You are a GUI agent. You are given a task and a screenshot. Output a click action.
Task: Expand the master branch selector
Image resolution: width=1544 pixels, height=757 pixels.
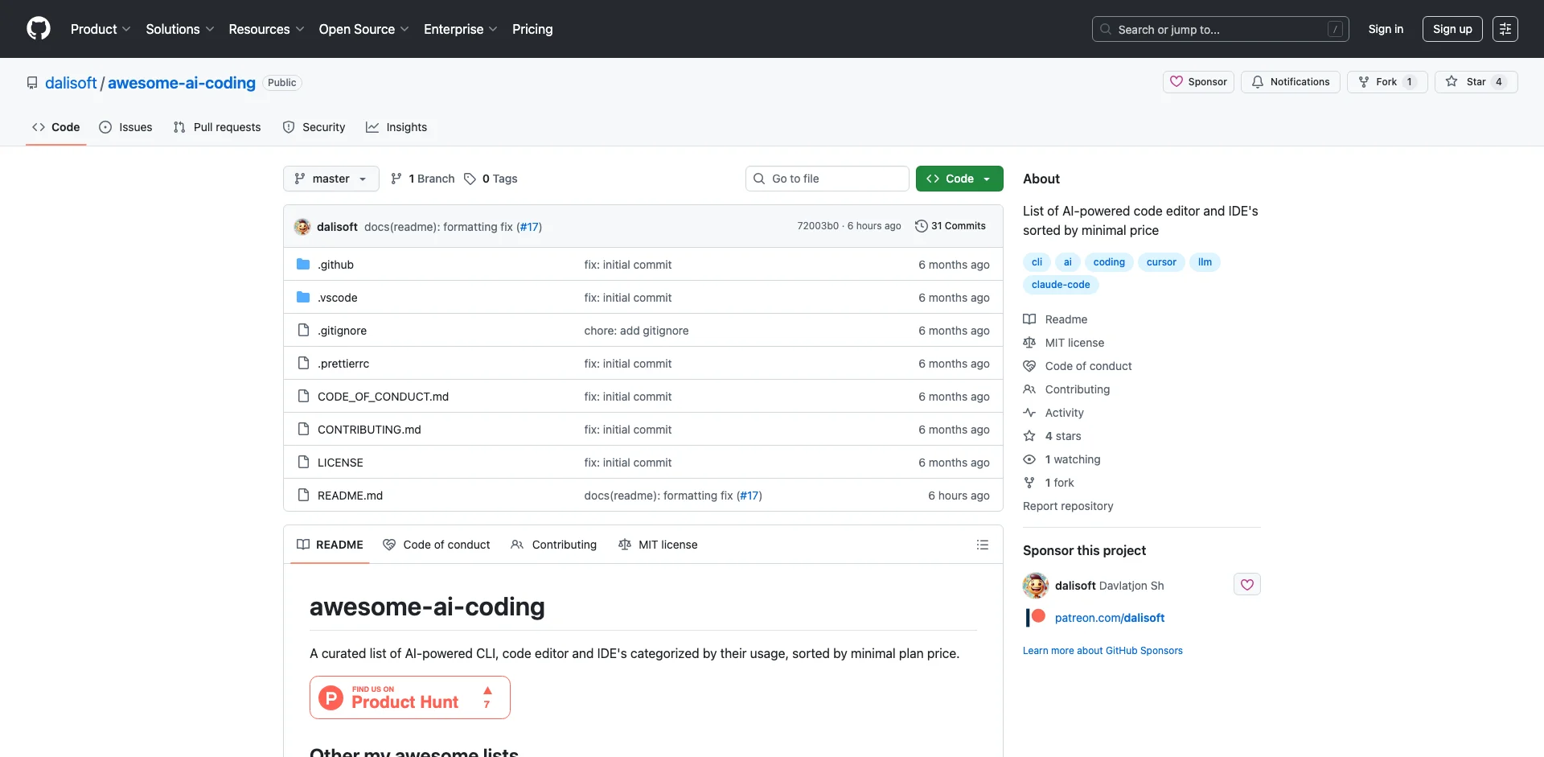pos(331,178)
